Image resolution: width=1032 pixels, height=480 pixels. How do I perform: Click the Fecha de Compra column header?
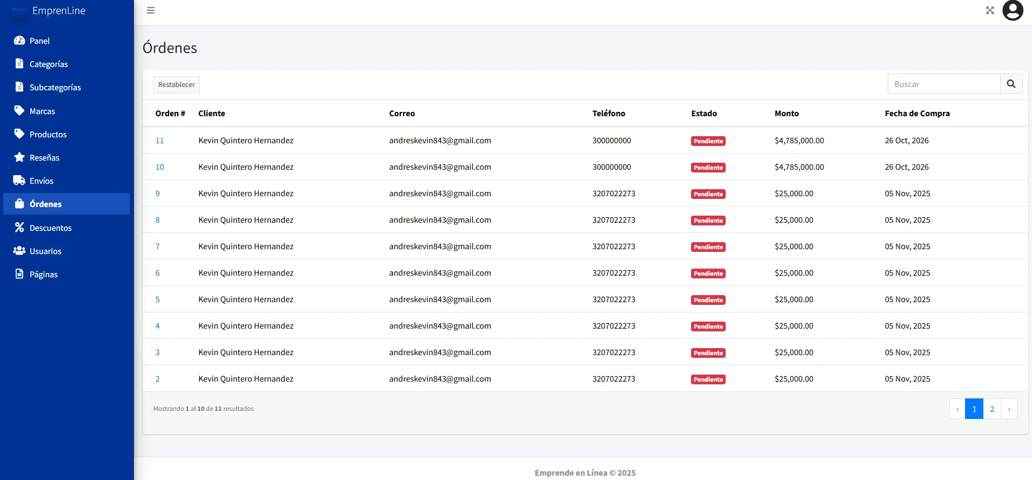917,114
